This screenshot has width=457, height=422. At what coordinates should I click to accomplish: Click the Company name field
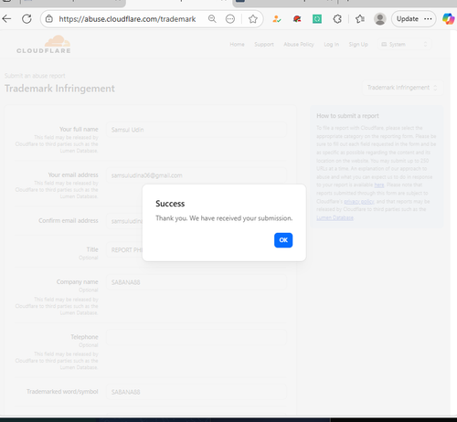[x=197, y=282]
